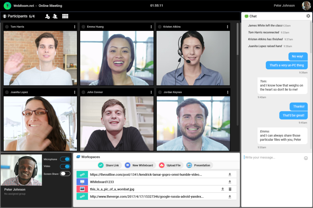This screenshot has width=313, height=208.
Task: Download Whiteboard1233 file
Action: click(x=230, y=182)
